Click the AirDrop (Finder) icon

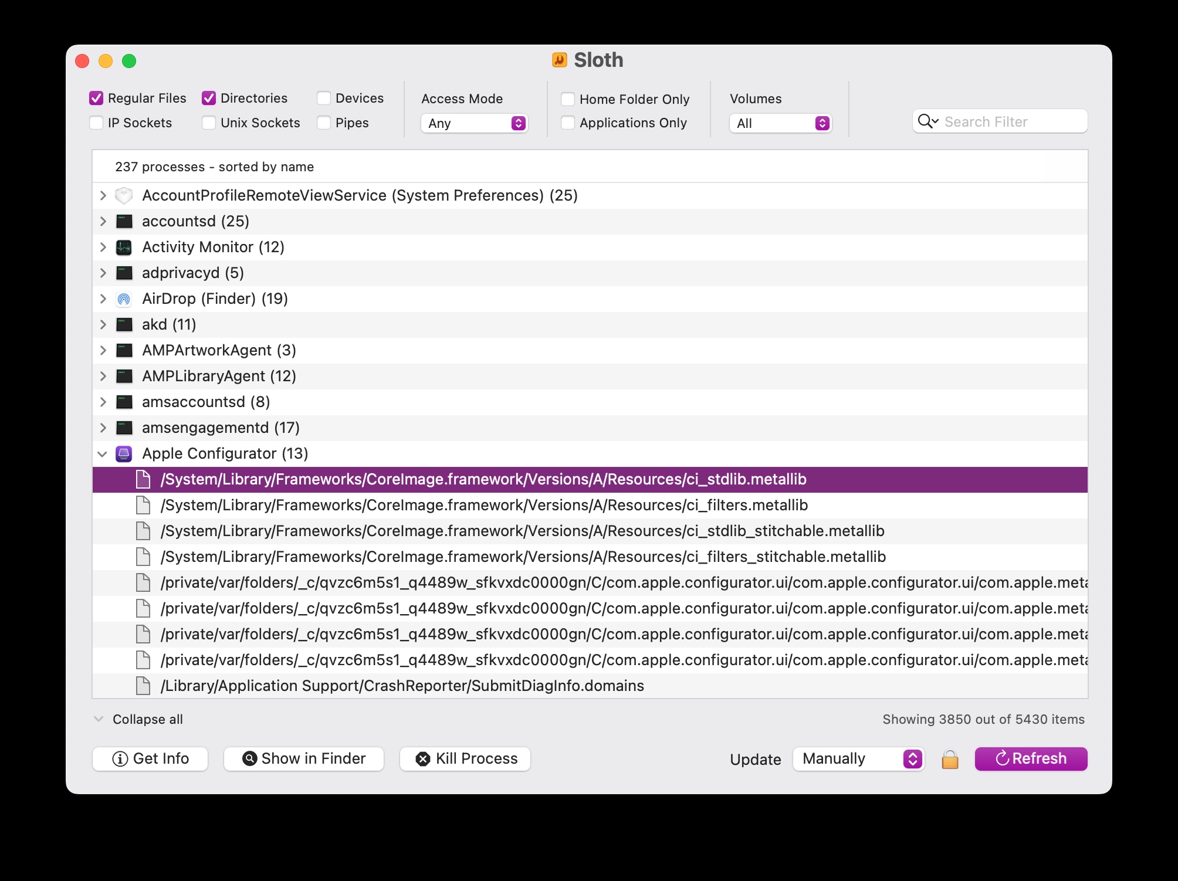[124, 299]
